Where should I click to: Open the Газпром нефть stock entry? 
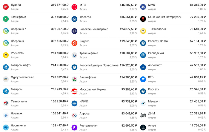click(x=36, y=67)
